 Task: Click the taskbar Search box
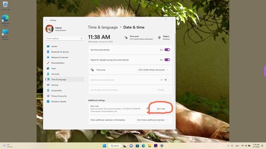[115, 146]
